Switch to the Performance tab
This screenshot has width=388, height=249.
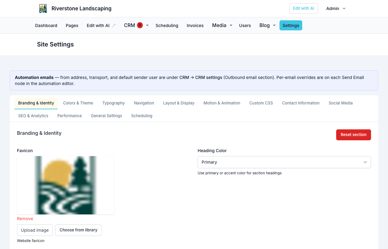[69, 116]
